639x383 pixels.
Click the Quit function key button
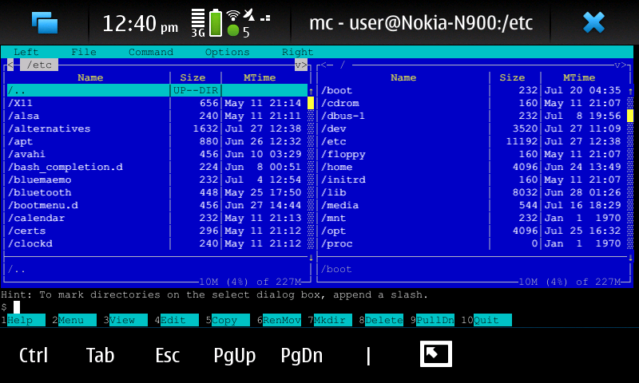pyautogui.click(x=486, y=320)
